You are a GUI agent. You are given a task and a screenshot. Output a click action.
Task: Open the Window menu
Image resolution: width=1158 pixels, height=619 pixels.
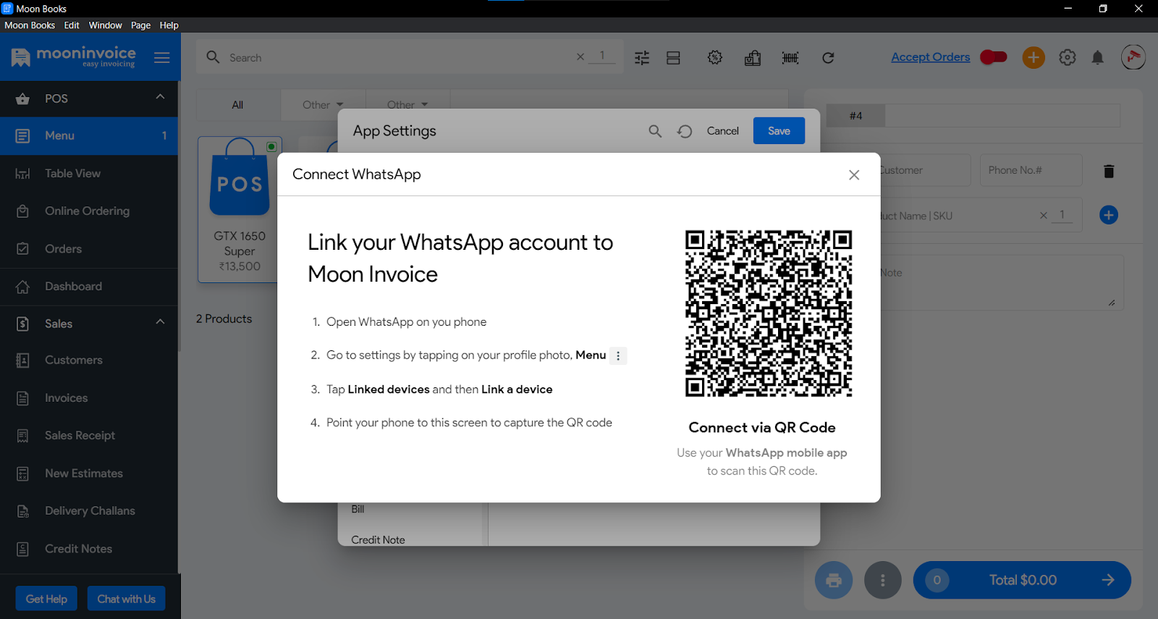pyautogui.click(x=106, y=25)
